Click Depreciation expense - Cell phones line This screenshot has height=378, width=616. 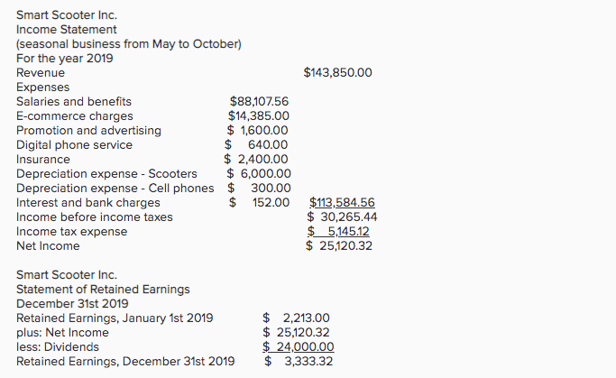pos(115,189)
